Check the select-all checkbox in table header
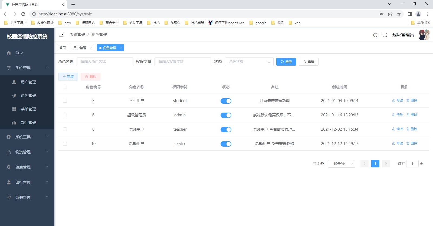 pos(65,87)
